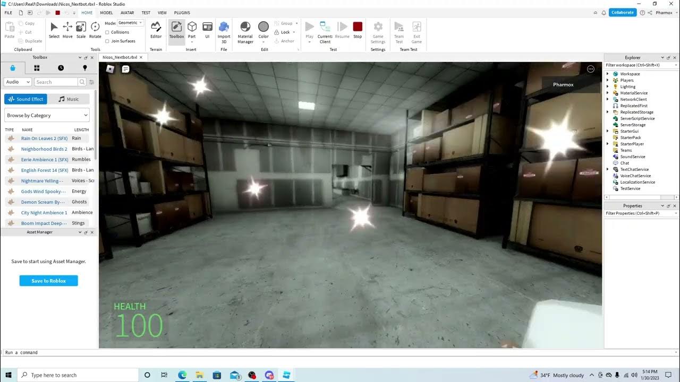Expand the TextChatService node

[x=608, y=169]
